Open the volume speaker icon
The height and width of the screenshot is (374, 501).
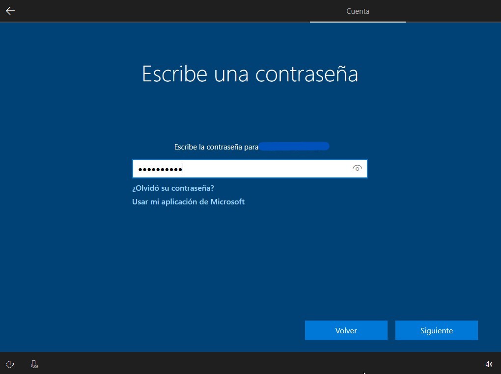pos(489,364)
